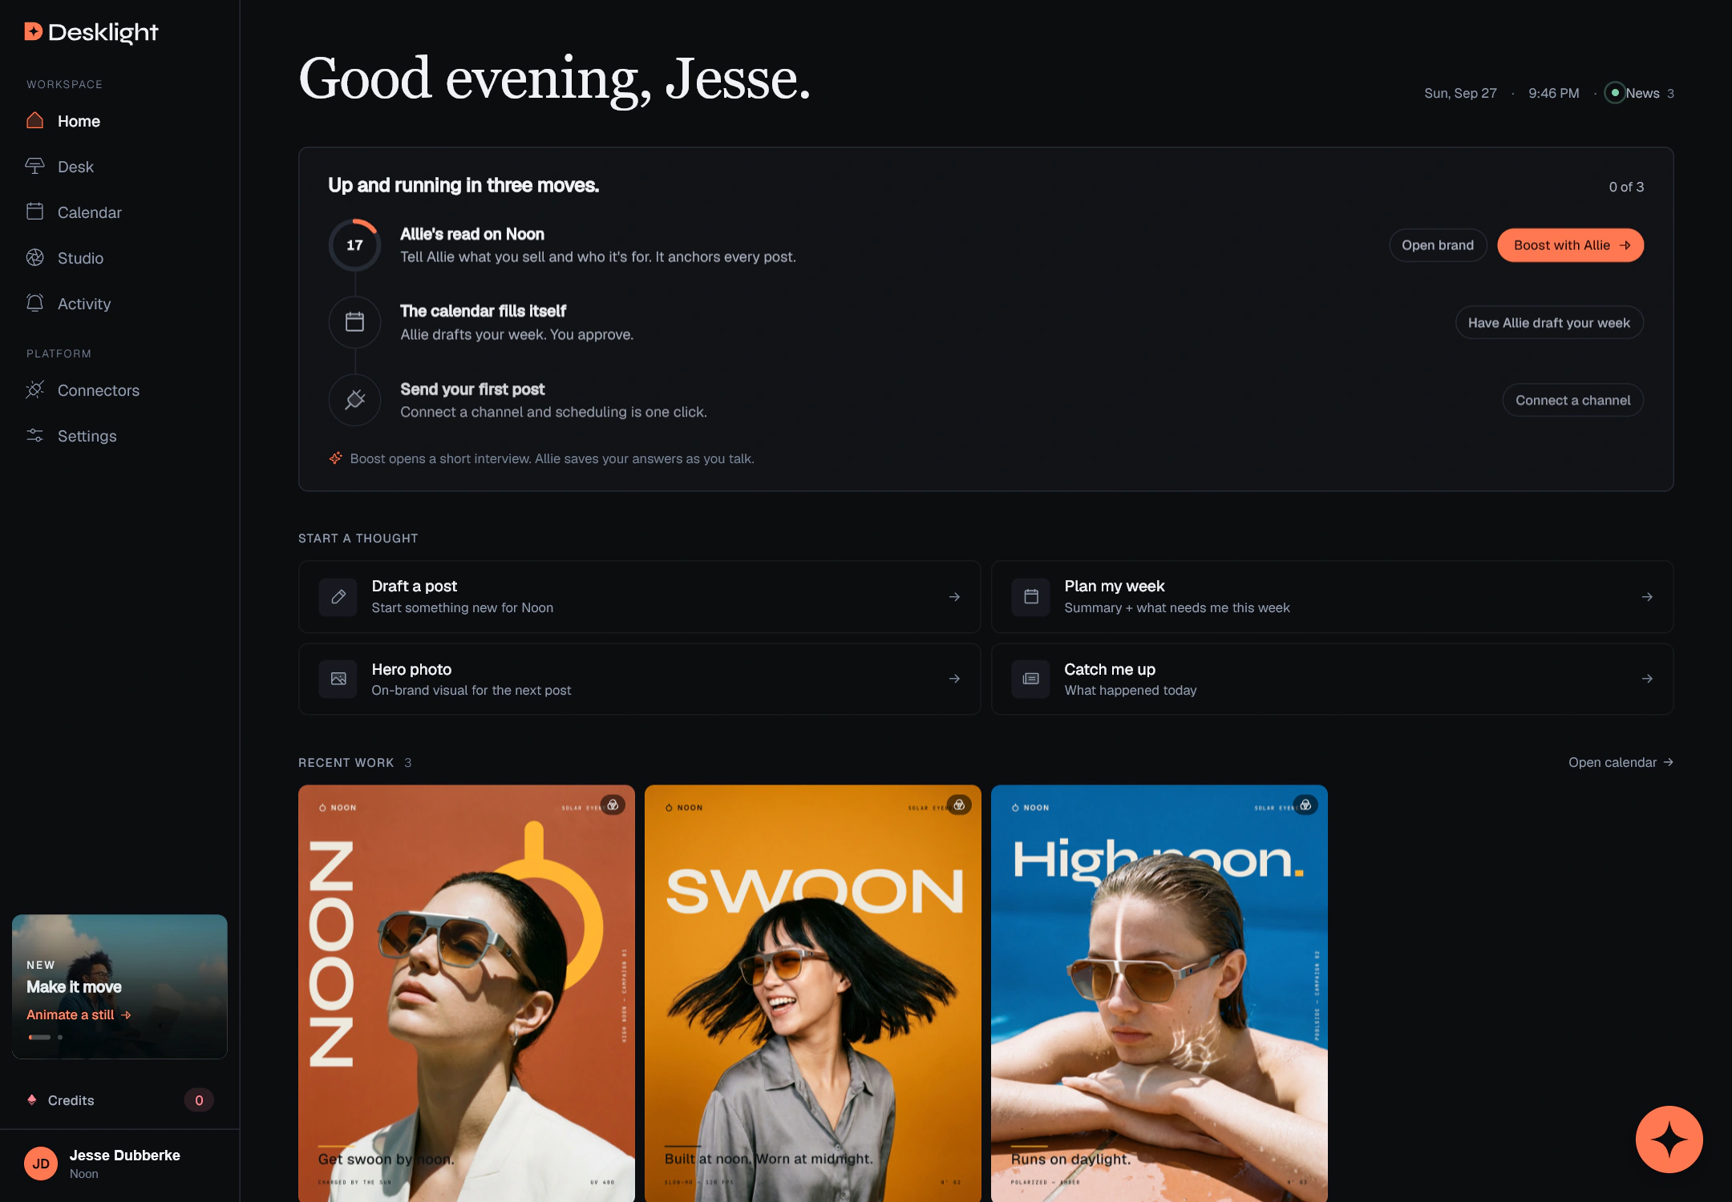Click the badge icon on NOON poster corner
This screenshot has width=1732, height=1202.
pyautogui.click(x=613, y=805)
